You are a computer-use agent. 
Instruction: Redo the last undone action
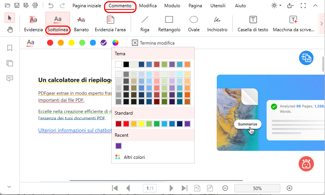tap(62, 5)
